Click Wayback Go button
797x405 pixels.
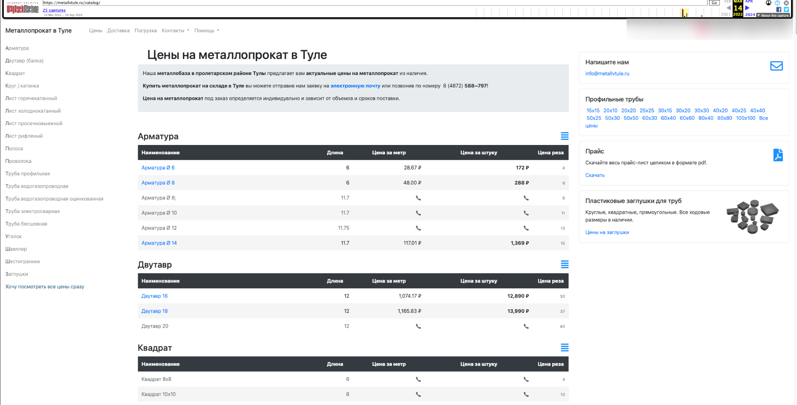[x=714, y=3]
